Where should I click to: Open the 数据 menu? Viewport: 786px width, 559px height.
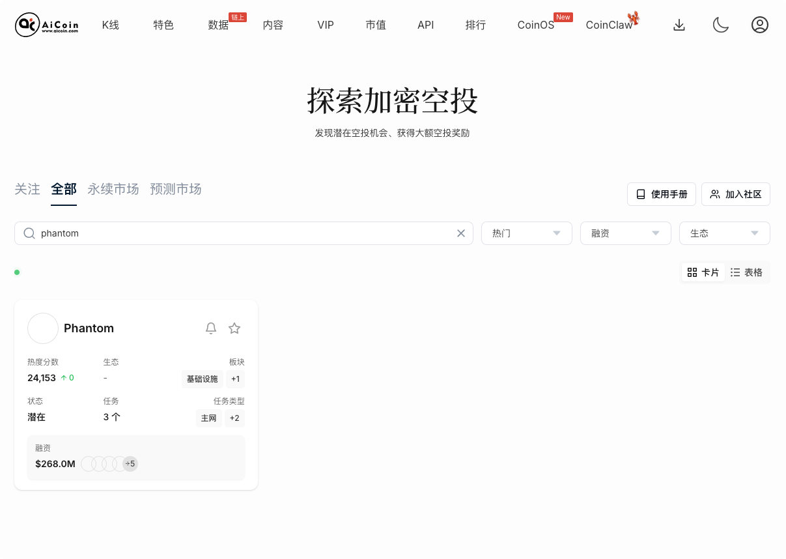click(x=218, y=25)
